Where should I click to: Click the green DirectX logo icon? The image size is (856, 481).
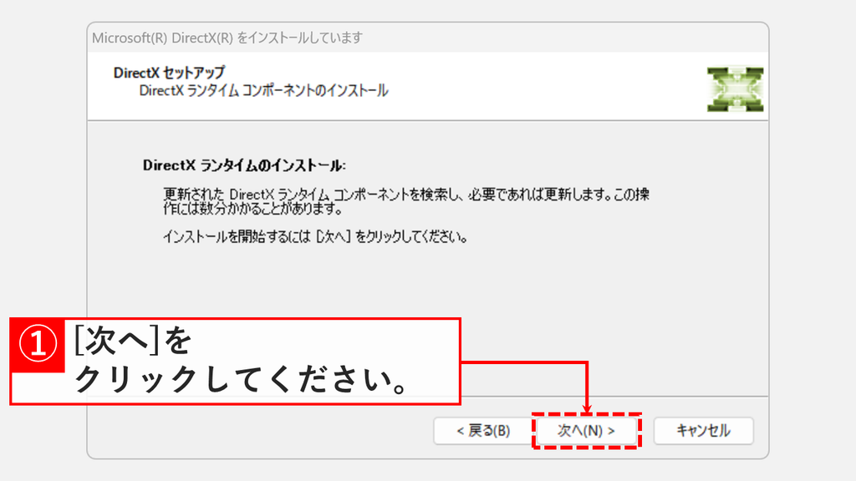[735, 89]
